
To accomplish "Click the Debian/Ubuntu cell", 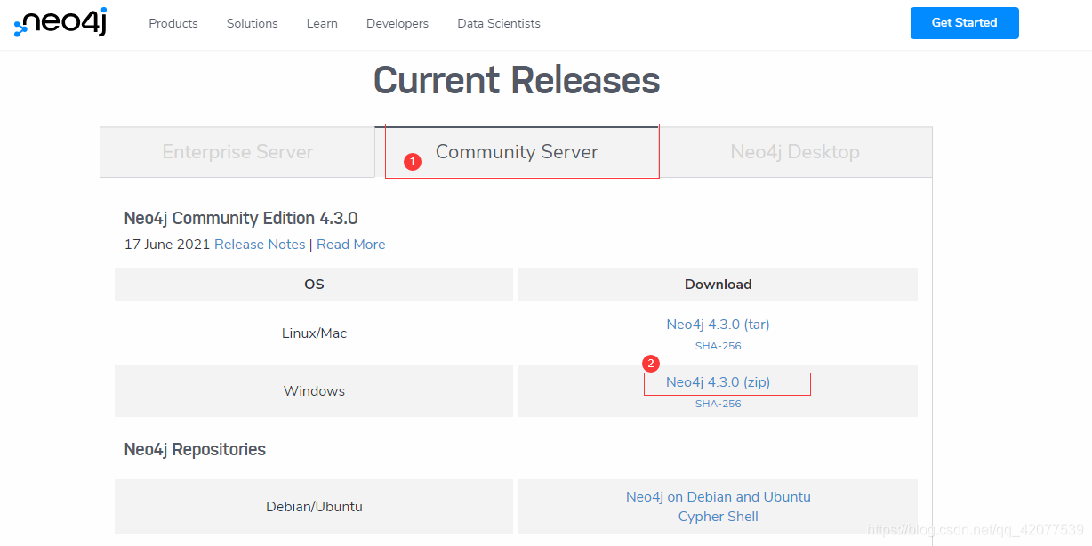I will tap(314, 507).
